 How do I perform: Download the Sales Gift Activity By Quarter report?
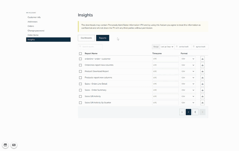click(x=202, y=103)
